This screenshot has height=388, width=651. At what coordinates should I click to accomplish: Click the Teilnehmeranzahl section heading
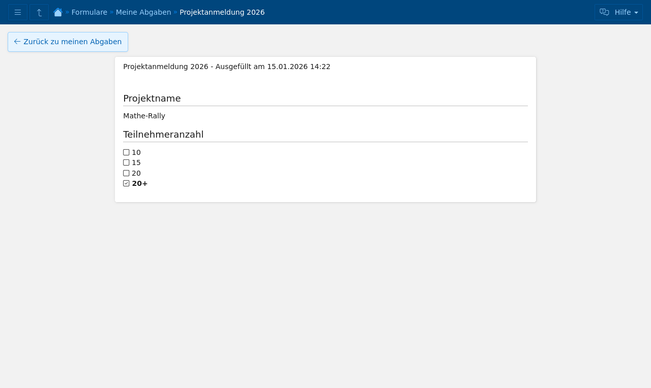163,135
